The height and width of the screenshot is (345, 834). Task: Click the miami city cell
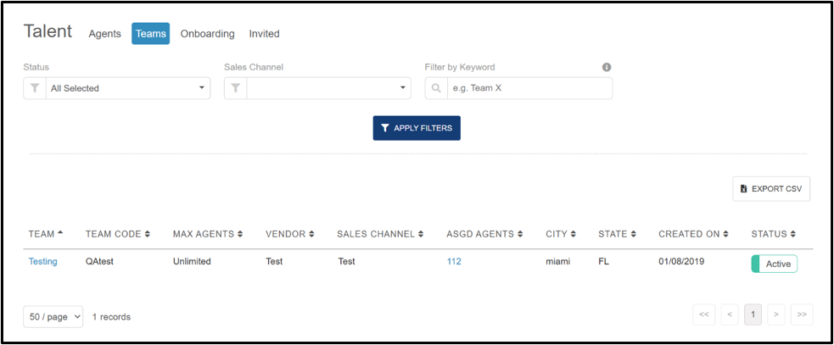point(558,262)
